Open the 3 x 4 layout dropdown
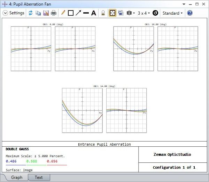 (144, 13)
